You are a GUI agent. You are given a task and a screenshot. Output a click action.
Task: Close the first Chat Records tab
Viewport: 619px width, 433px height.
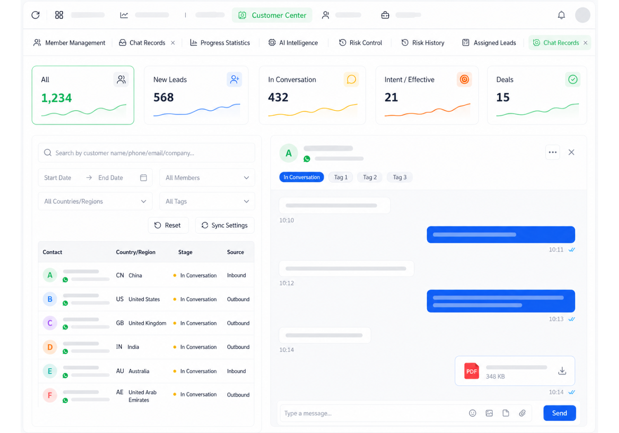click(x=173, y=43)
